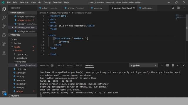Split the terminal panel

pyautogui.click(x=167, y=65)
